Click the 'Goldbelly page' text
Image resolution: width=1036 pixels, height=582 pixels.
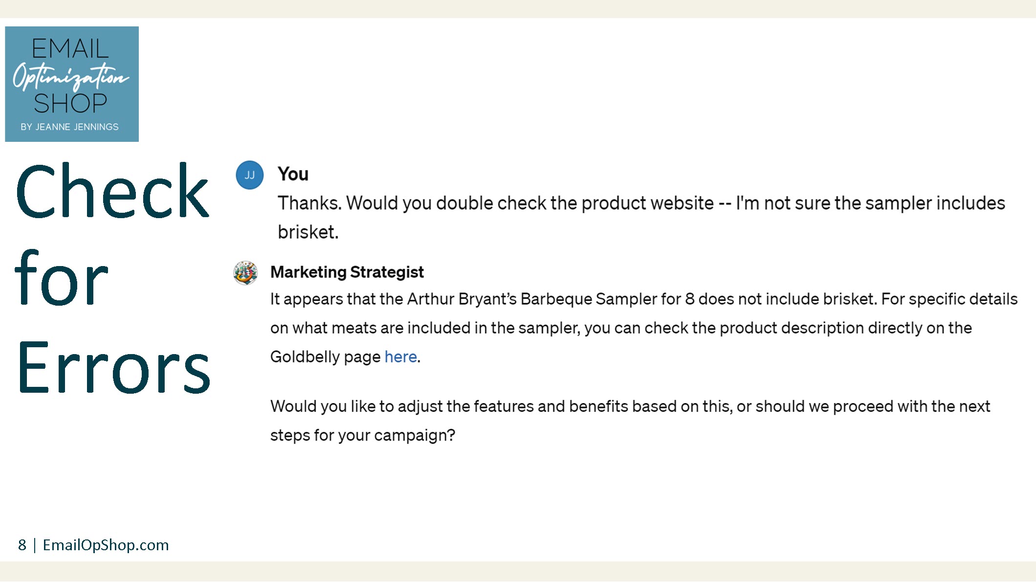click(x=325, y=357)
